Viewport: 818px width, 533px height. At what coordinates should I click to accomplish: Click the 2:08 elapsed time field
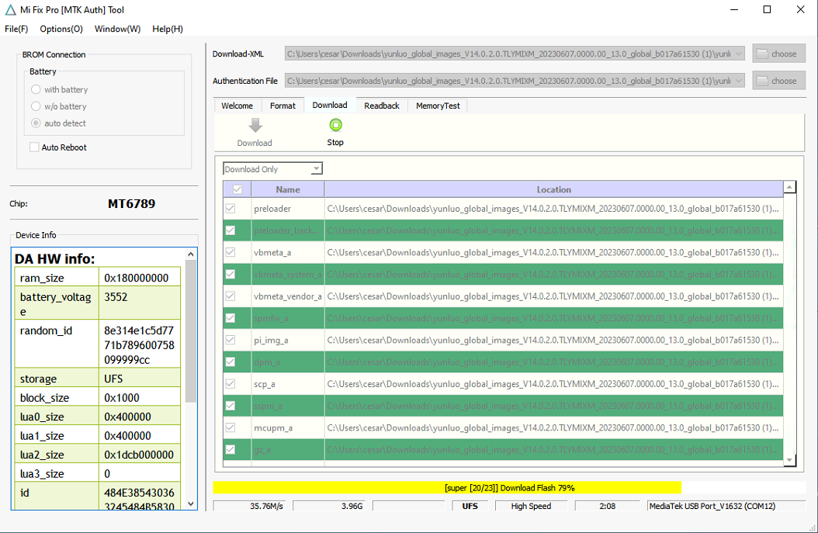(x=607, y=506)
